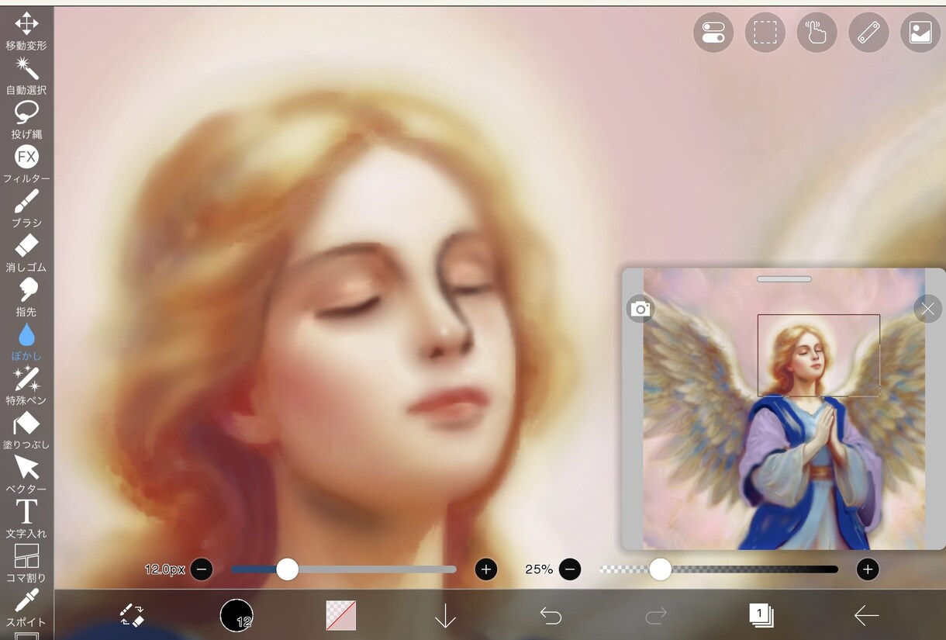Select the Frame Divider (コマ割り) tool

[x=26, y=563]
